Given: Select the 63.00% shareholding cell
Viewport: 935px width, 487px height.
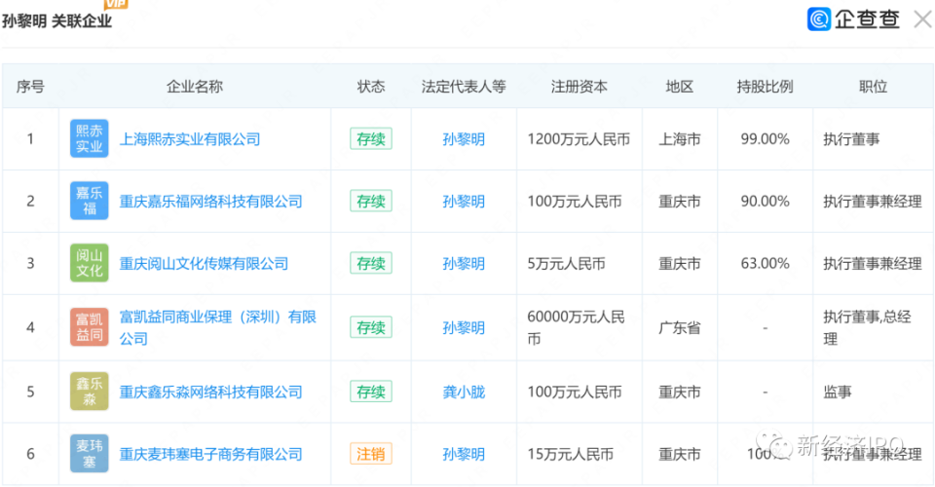Looking at the screenshot, I should click(x=766, y=264).
